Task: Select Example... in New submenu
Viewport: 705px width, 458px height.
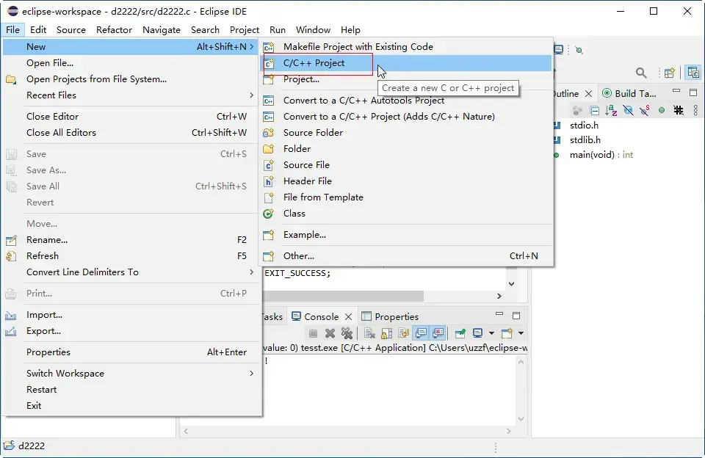Action: pos(407,235)
